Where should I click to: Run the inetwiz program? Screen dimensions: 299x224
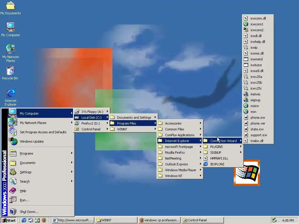[258, 94]
